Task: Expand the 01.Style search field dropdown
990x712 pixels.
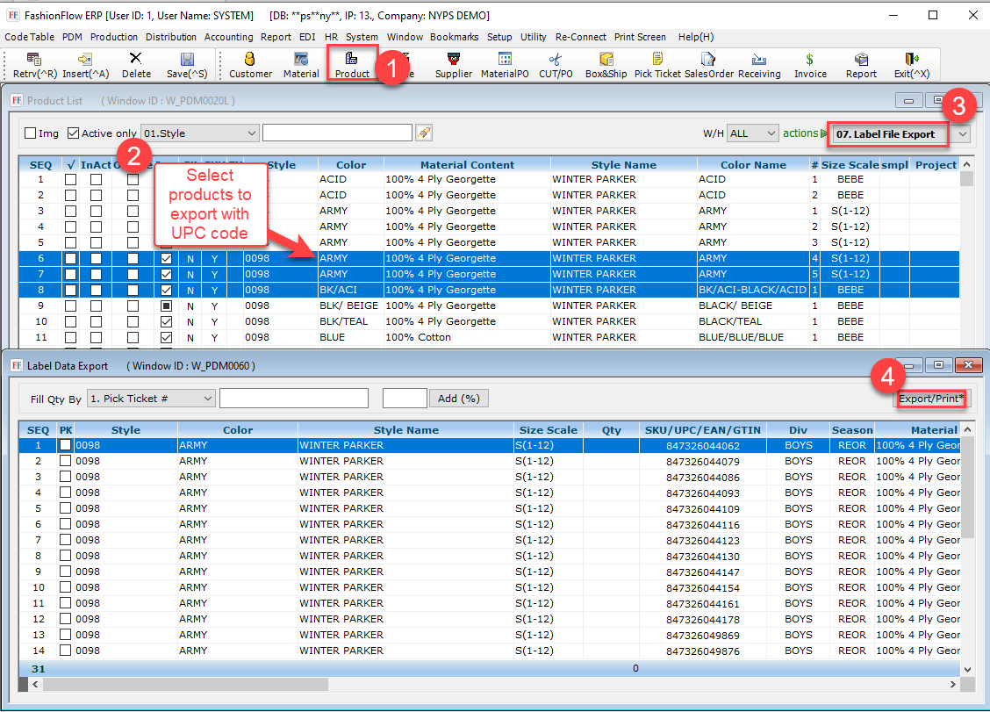Action: point(252,133)
